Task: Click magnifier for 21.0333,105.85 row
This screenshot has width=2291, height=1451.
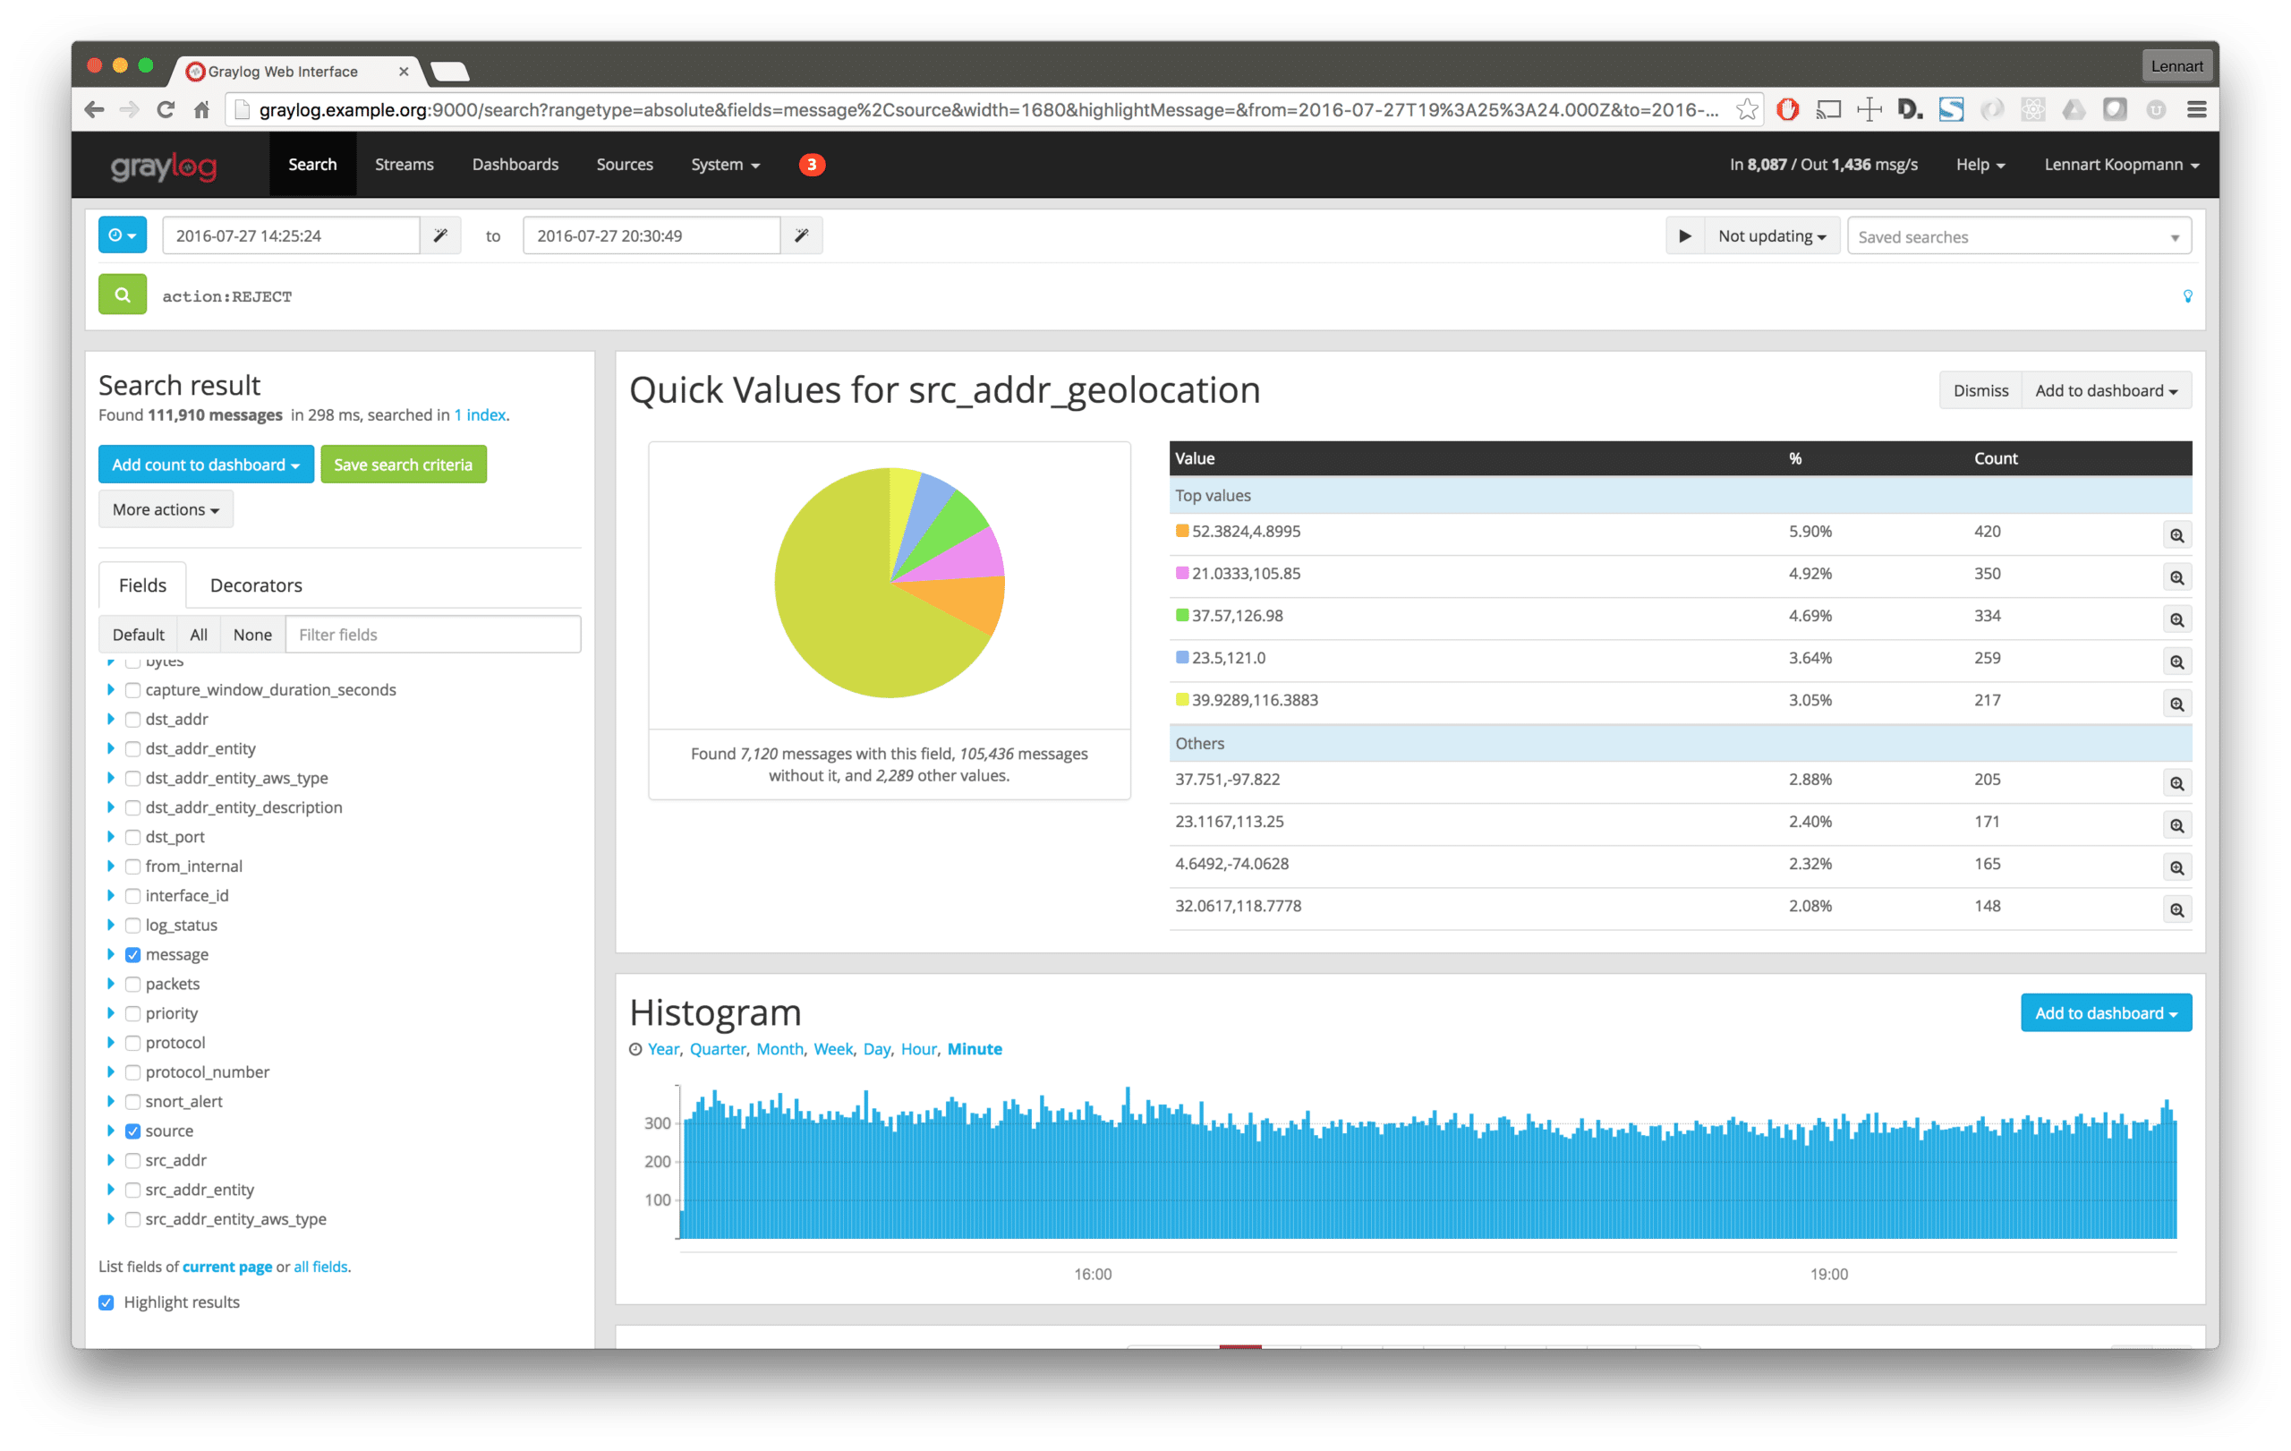Action: [x=2176, y=576]
